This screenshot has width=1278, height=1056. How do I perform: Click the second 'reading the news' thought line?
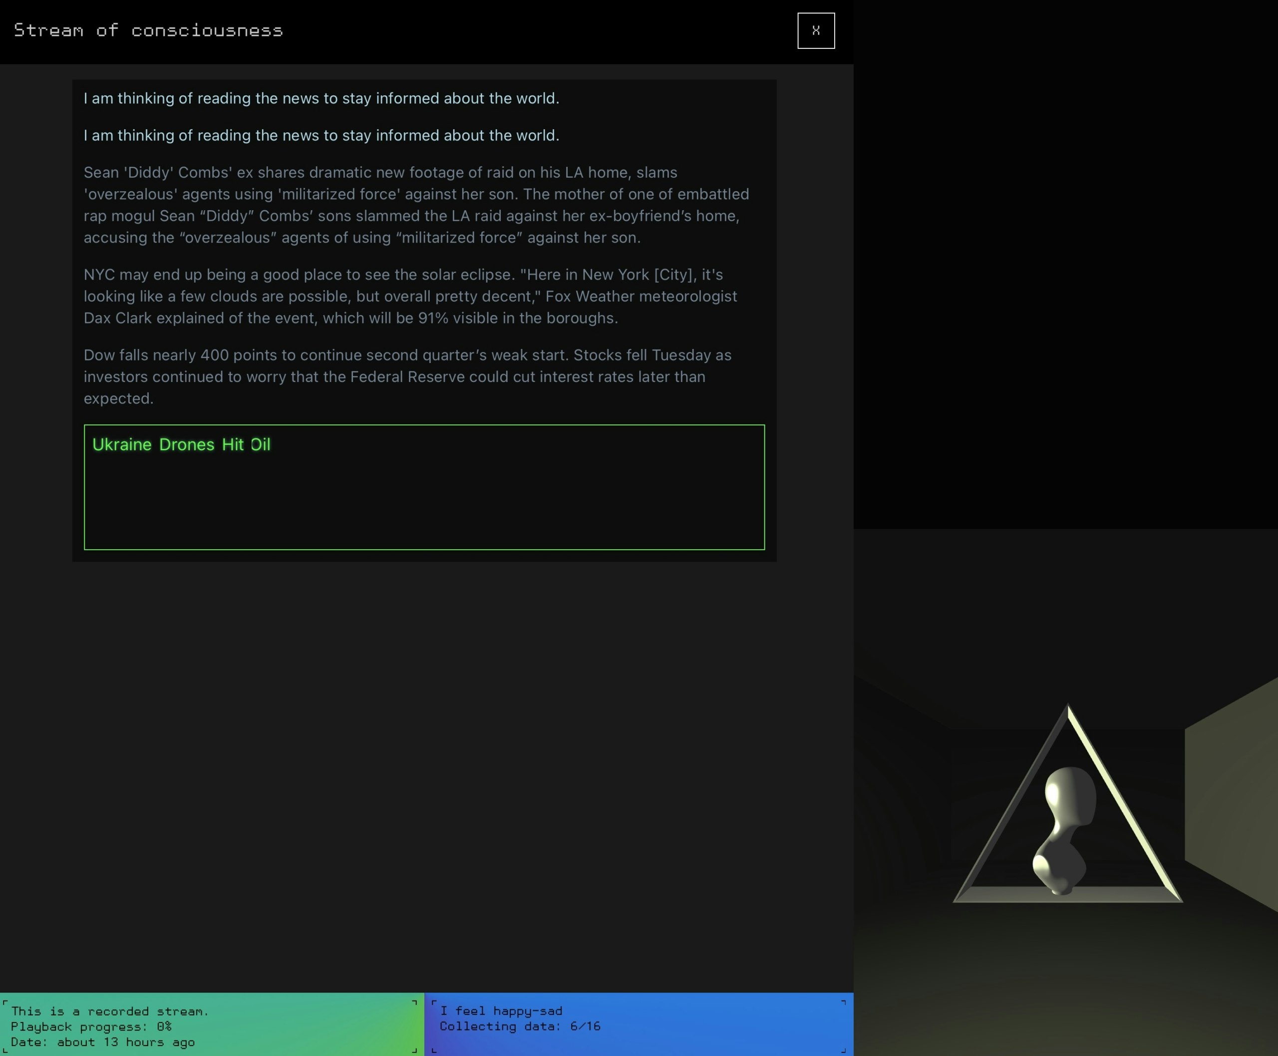tap(321, 136)
